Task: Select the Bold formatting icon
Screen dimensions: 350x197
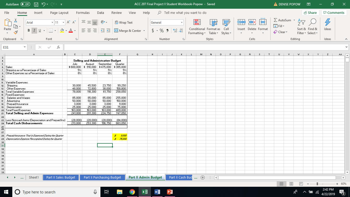Action: click(28, 30)
